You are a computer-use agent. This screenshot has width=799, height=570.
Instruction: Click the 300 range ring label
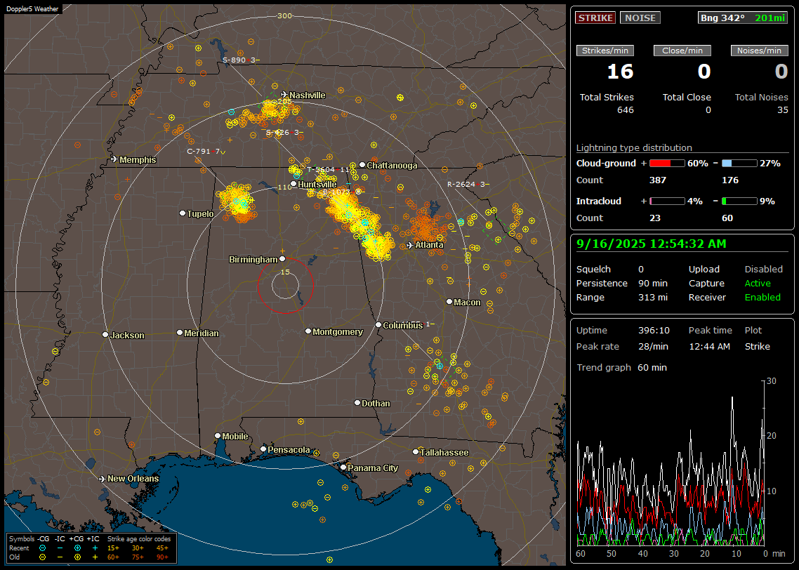284,15
